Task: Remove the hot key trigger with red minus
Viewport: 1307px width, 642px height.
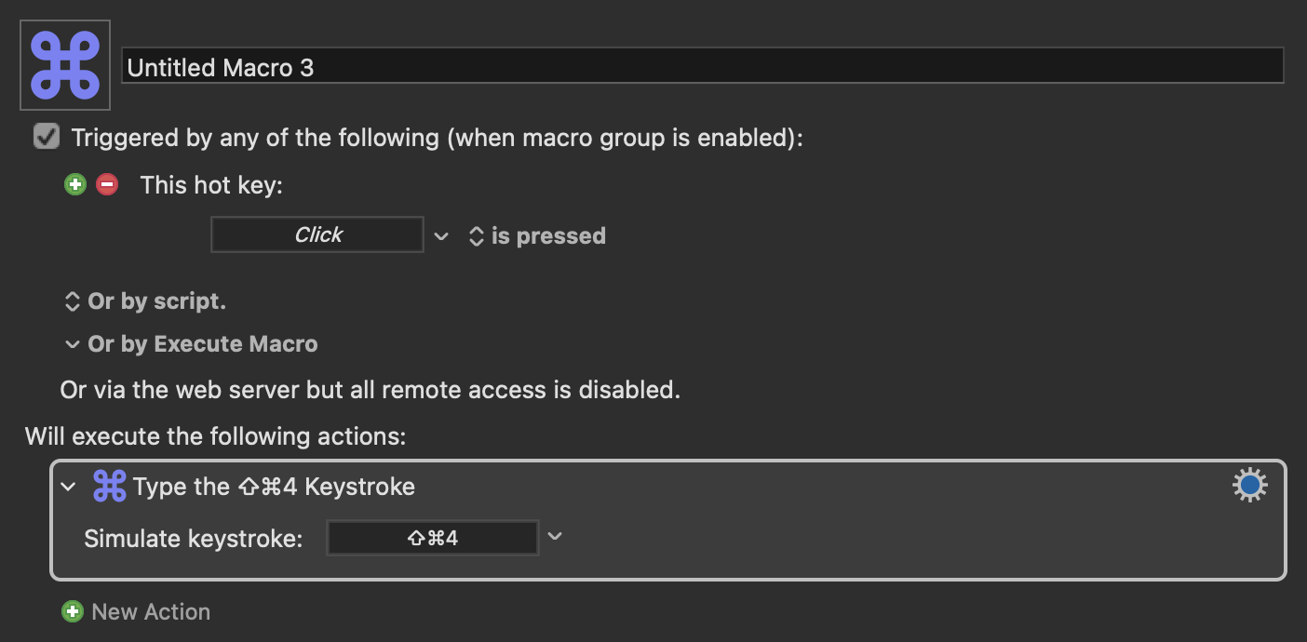Action: click(108, 184)
